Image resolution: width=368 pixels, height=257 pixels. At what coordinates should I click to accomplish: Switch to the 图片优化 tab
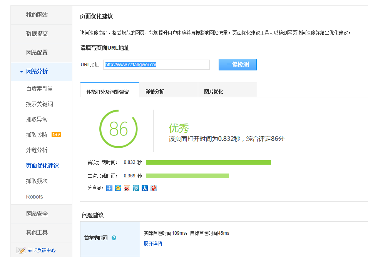coord(213,92)
